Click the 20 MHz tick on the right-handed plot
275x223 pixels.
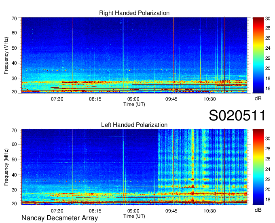(14, 92)
